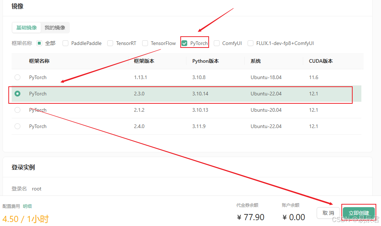This screenshot has width=381, height=226.
Task: Click the CUDA版本 column header
Action: [321, 61]
